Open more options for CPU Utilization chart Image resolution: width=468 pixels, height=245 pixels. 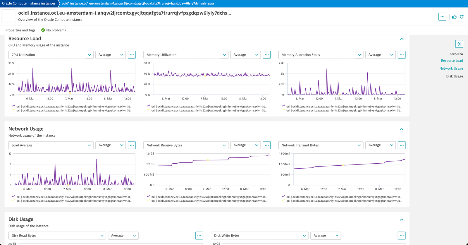[132, 55]
